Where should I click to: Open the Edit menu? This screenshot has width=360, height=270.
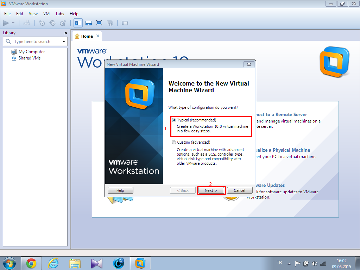[x=19, y=13]
